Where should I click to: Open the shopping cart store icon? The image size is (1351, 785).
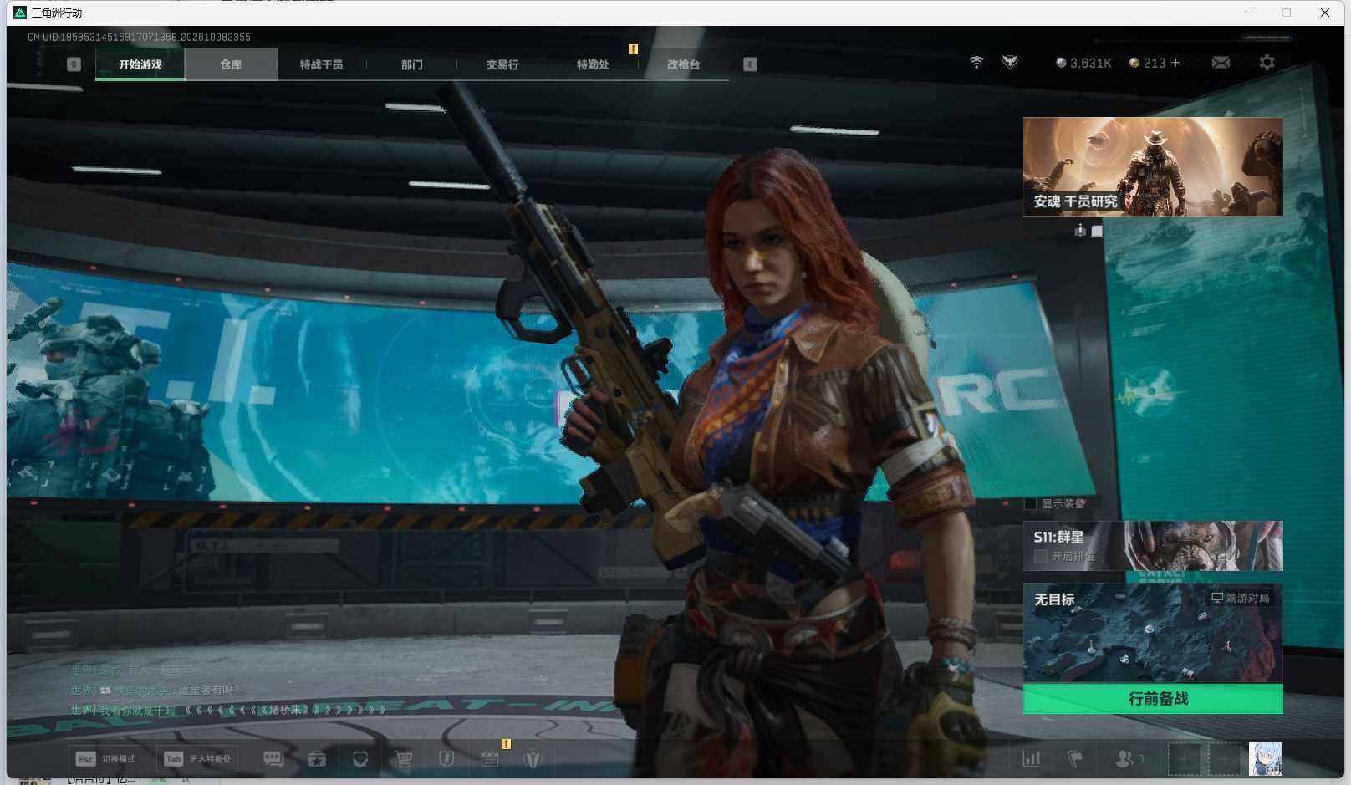tap(404, 759)
